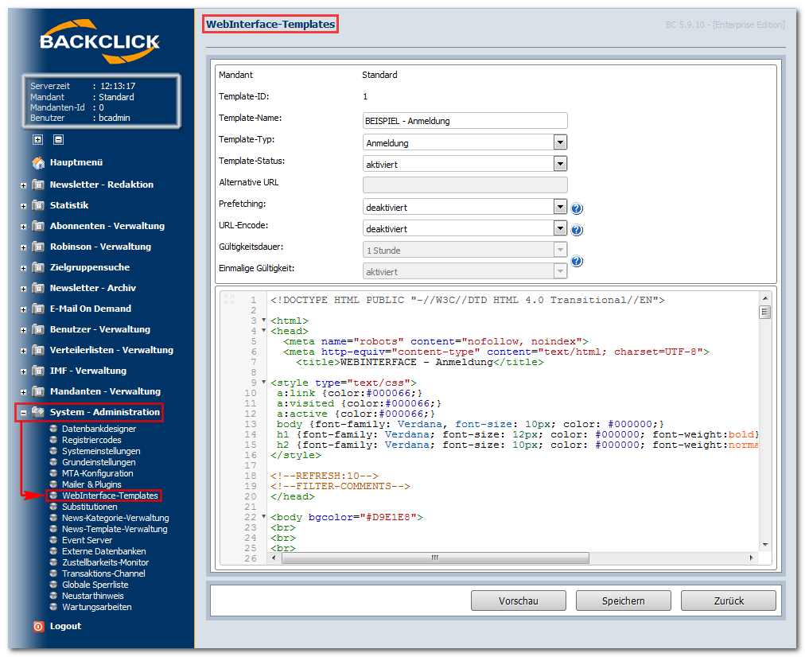Screen dimensions: 805x657
Task: Open the Template-Typ dropdown
Action: pyautogui.click(x=560, y=142)
